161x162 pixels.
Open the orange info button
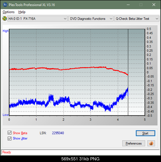coord(151,144)
